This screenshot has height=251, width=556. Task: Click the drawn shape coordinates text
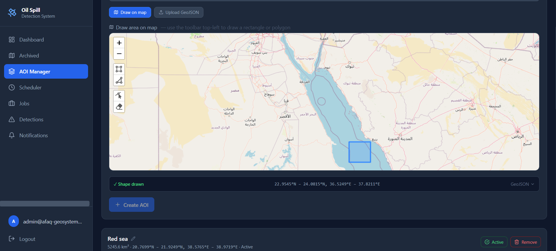point(327,184)
